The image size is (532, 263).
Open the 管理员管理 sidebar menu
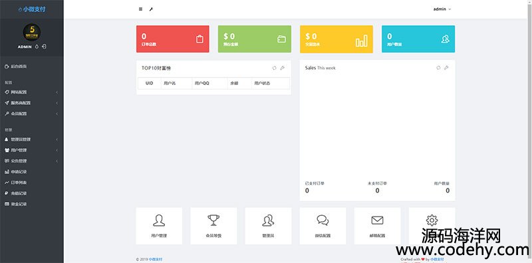click(31, 139)
